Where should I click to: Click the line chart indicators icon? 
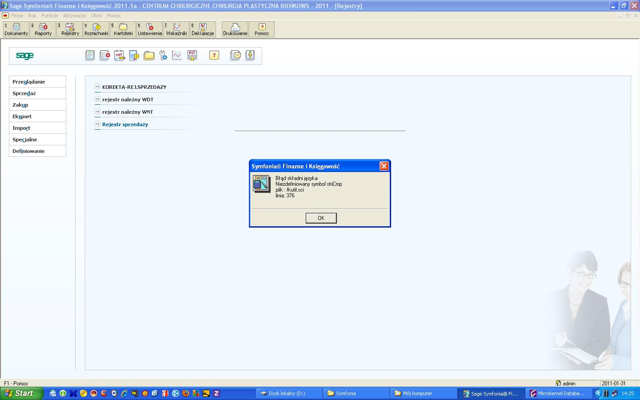(x=177, y=55)
